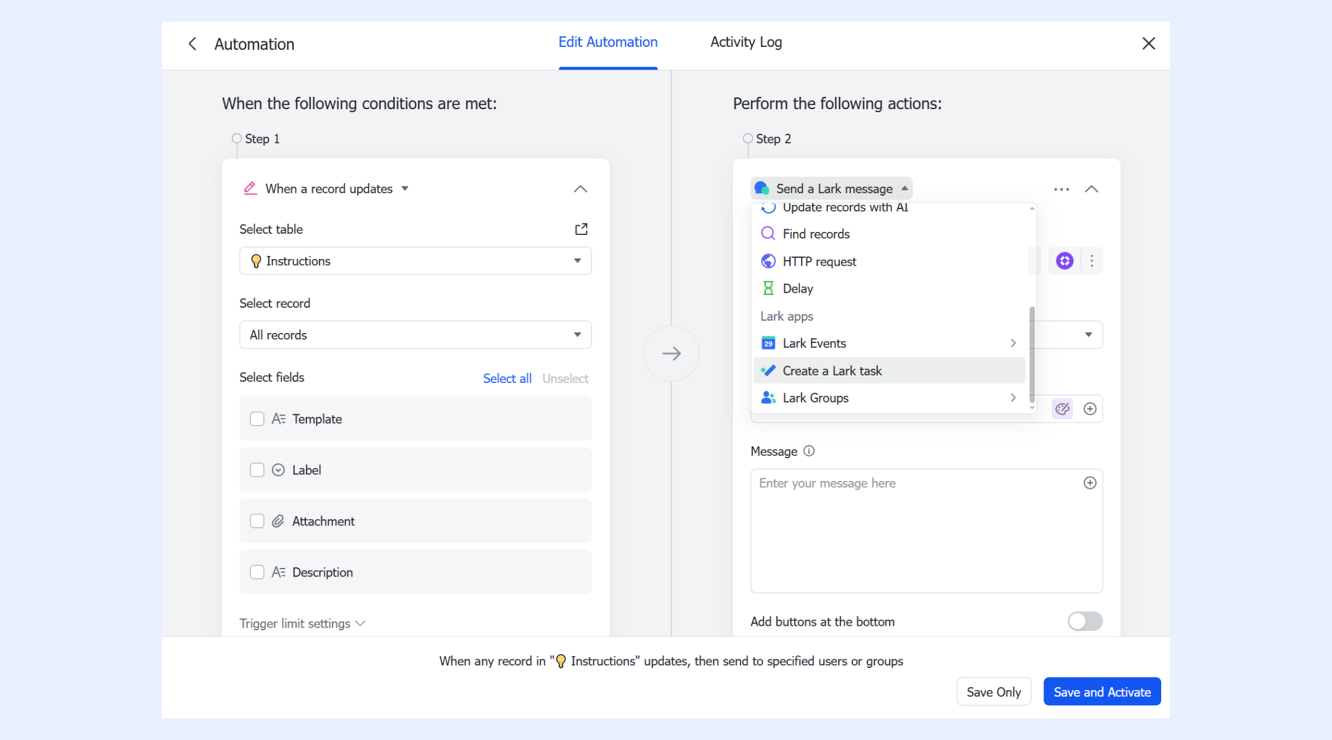Viewport: 1332px width, 740px height.
Task: Click the plus icon next to the palette icon
Action: tap(1090, 409)
